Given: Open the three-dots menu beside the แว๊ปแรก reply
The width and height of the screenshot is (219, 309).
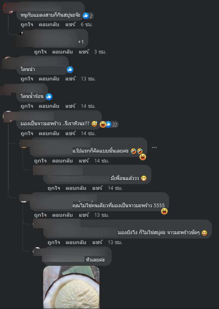Looking at the screenshot, I should [x=154, y=148].
